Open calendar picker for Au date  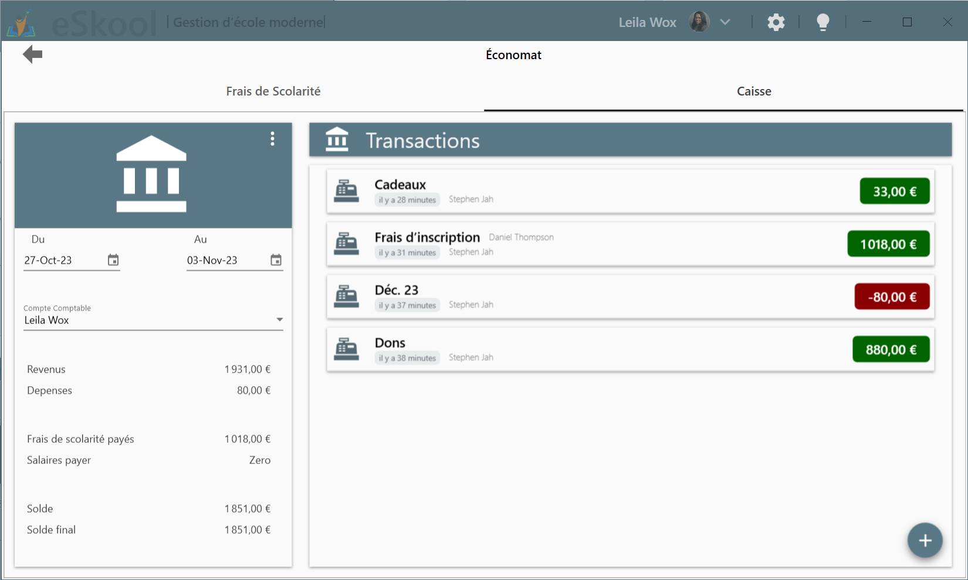pyautogui.click(x=276, y=260)
